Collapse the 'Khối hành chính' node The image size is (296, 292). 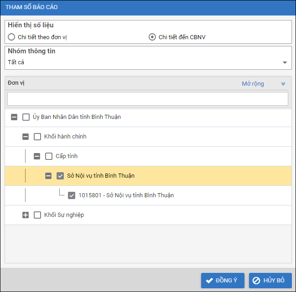[x=26, y=137]
